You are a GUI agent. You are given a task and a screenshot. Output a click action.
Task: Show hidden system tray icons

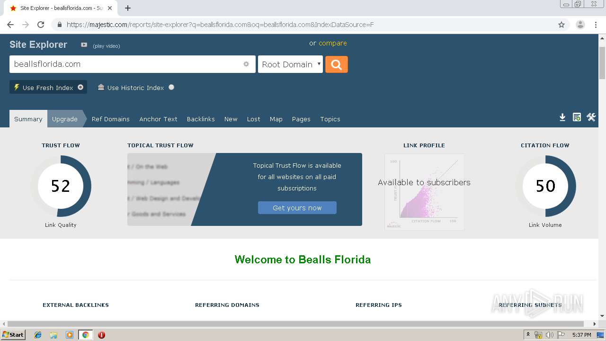[528, 335]
